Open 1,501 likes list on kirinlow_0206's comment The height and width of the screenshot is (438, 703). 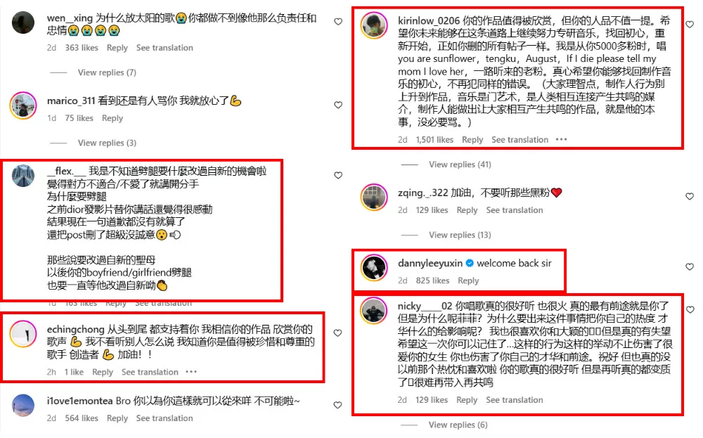[434, 139]
